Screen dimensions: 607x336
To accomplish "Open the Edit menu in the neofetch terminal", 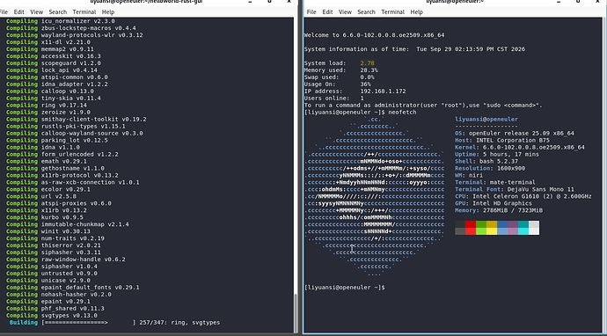I will 327,12.
